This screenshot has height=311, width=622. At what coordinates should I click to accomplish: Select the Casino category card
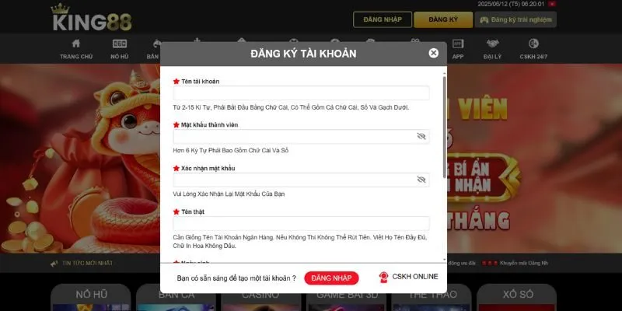click(x=261, y=298)
